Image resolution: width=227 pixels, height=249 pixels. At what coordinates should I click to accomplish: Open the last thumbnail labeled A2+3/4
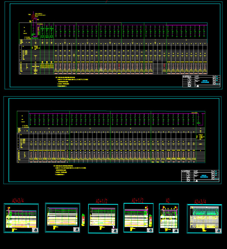pyautogui.click(x=204, y=219)
